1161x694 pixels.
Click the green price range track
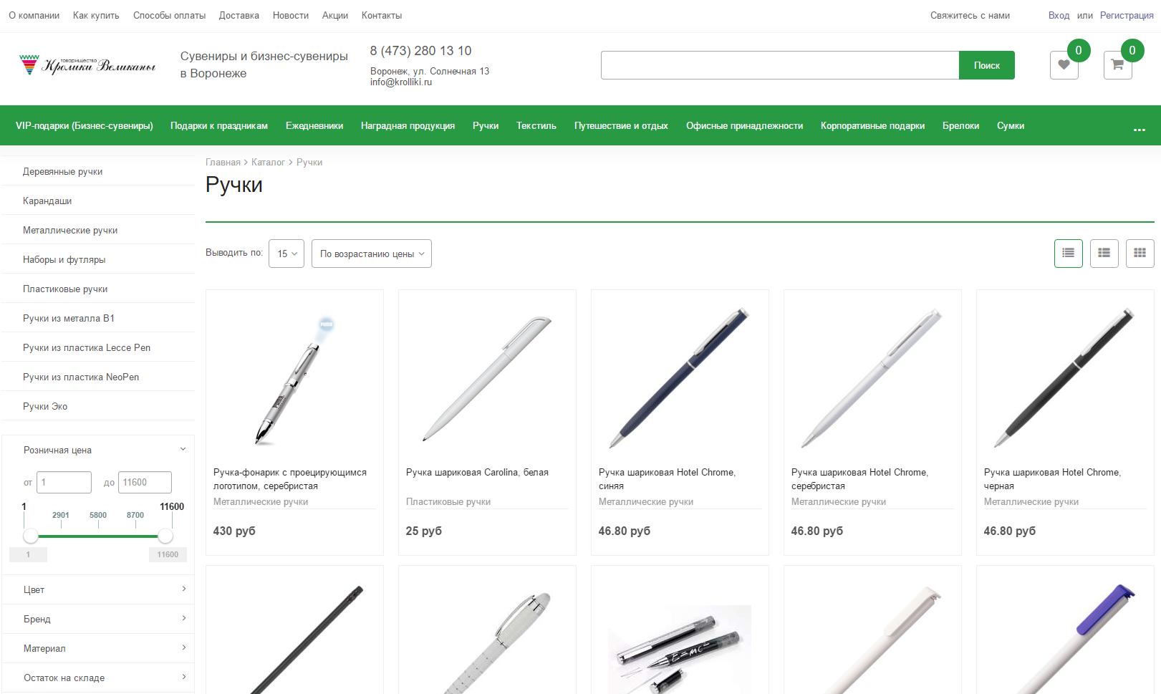click(x=98, y=536)
